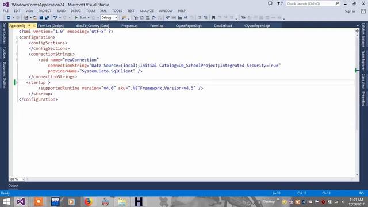Open the Document Outline side panel tab
Image resolution: width=368 pixels, height=207 pixels.
pyautogui.click(x=4, y=75)
